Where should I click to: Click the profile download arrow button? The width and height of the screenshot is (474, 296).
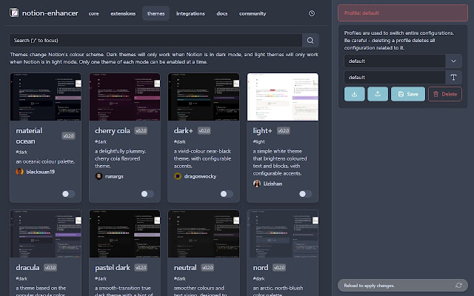(355, 94)
